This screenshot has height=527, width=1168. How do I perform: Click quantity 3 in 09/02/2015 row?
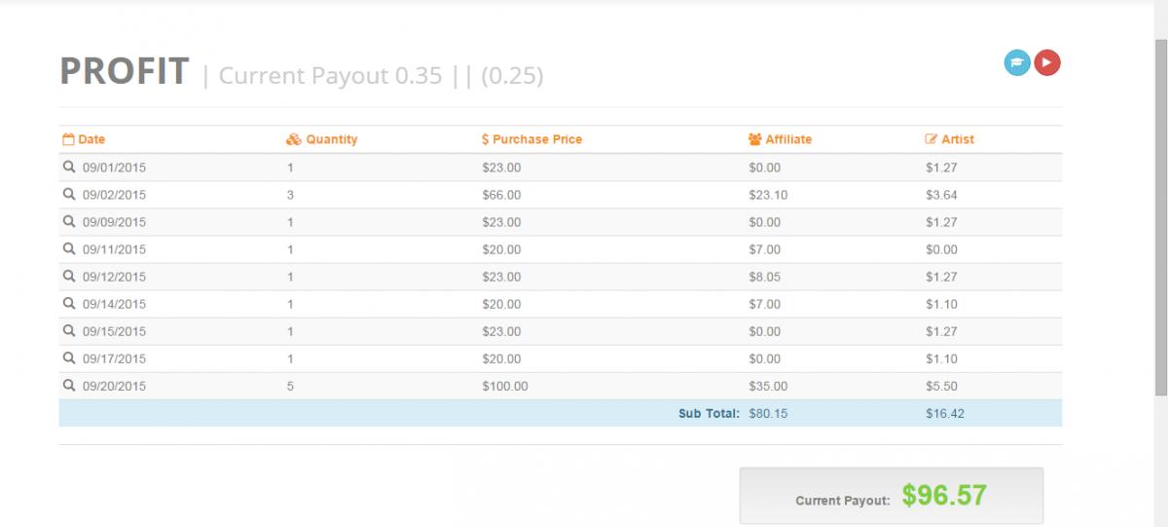(290, 195)
